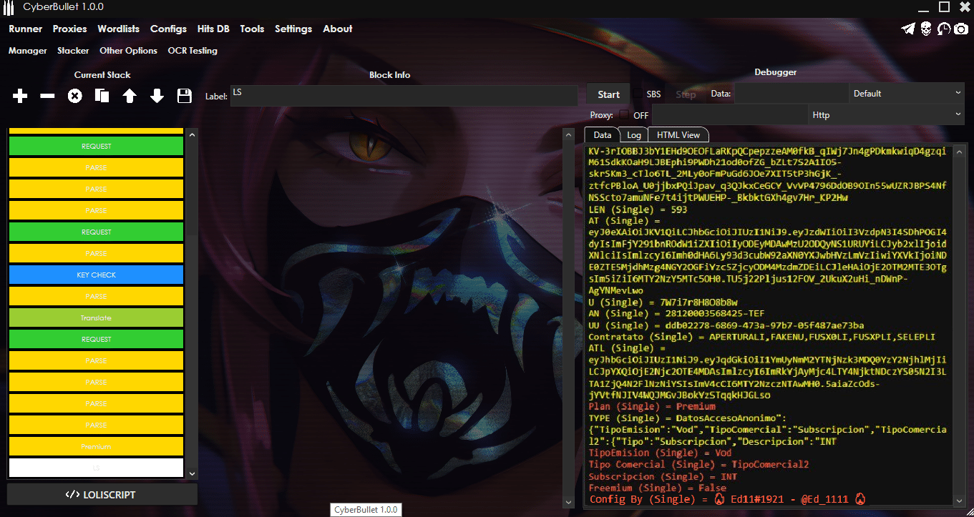Switch to the Manager sub-tab
The width and height of the screenshot is (974, 517).
(x=27, y=51)
